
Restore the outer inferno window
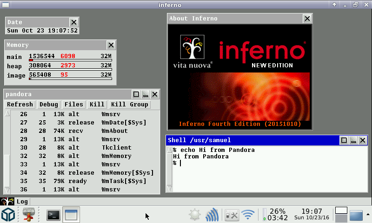[355, 5]
